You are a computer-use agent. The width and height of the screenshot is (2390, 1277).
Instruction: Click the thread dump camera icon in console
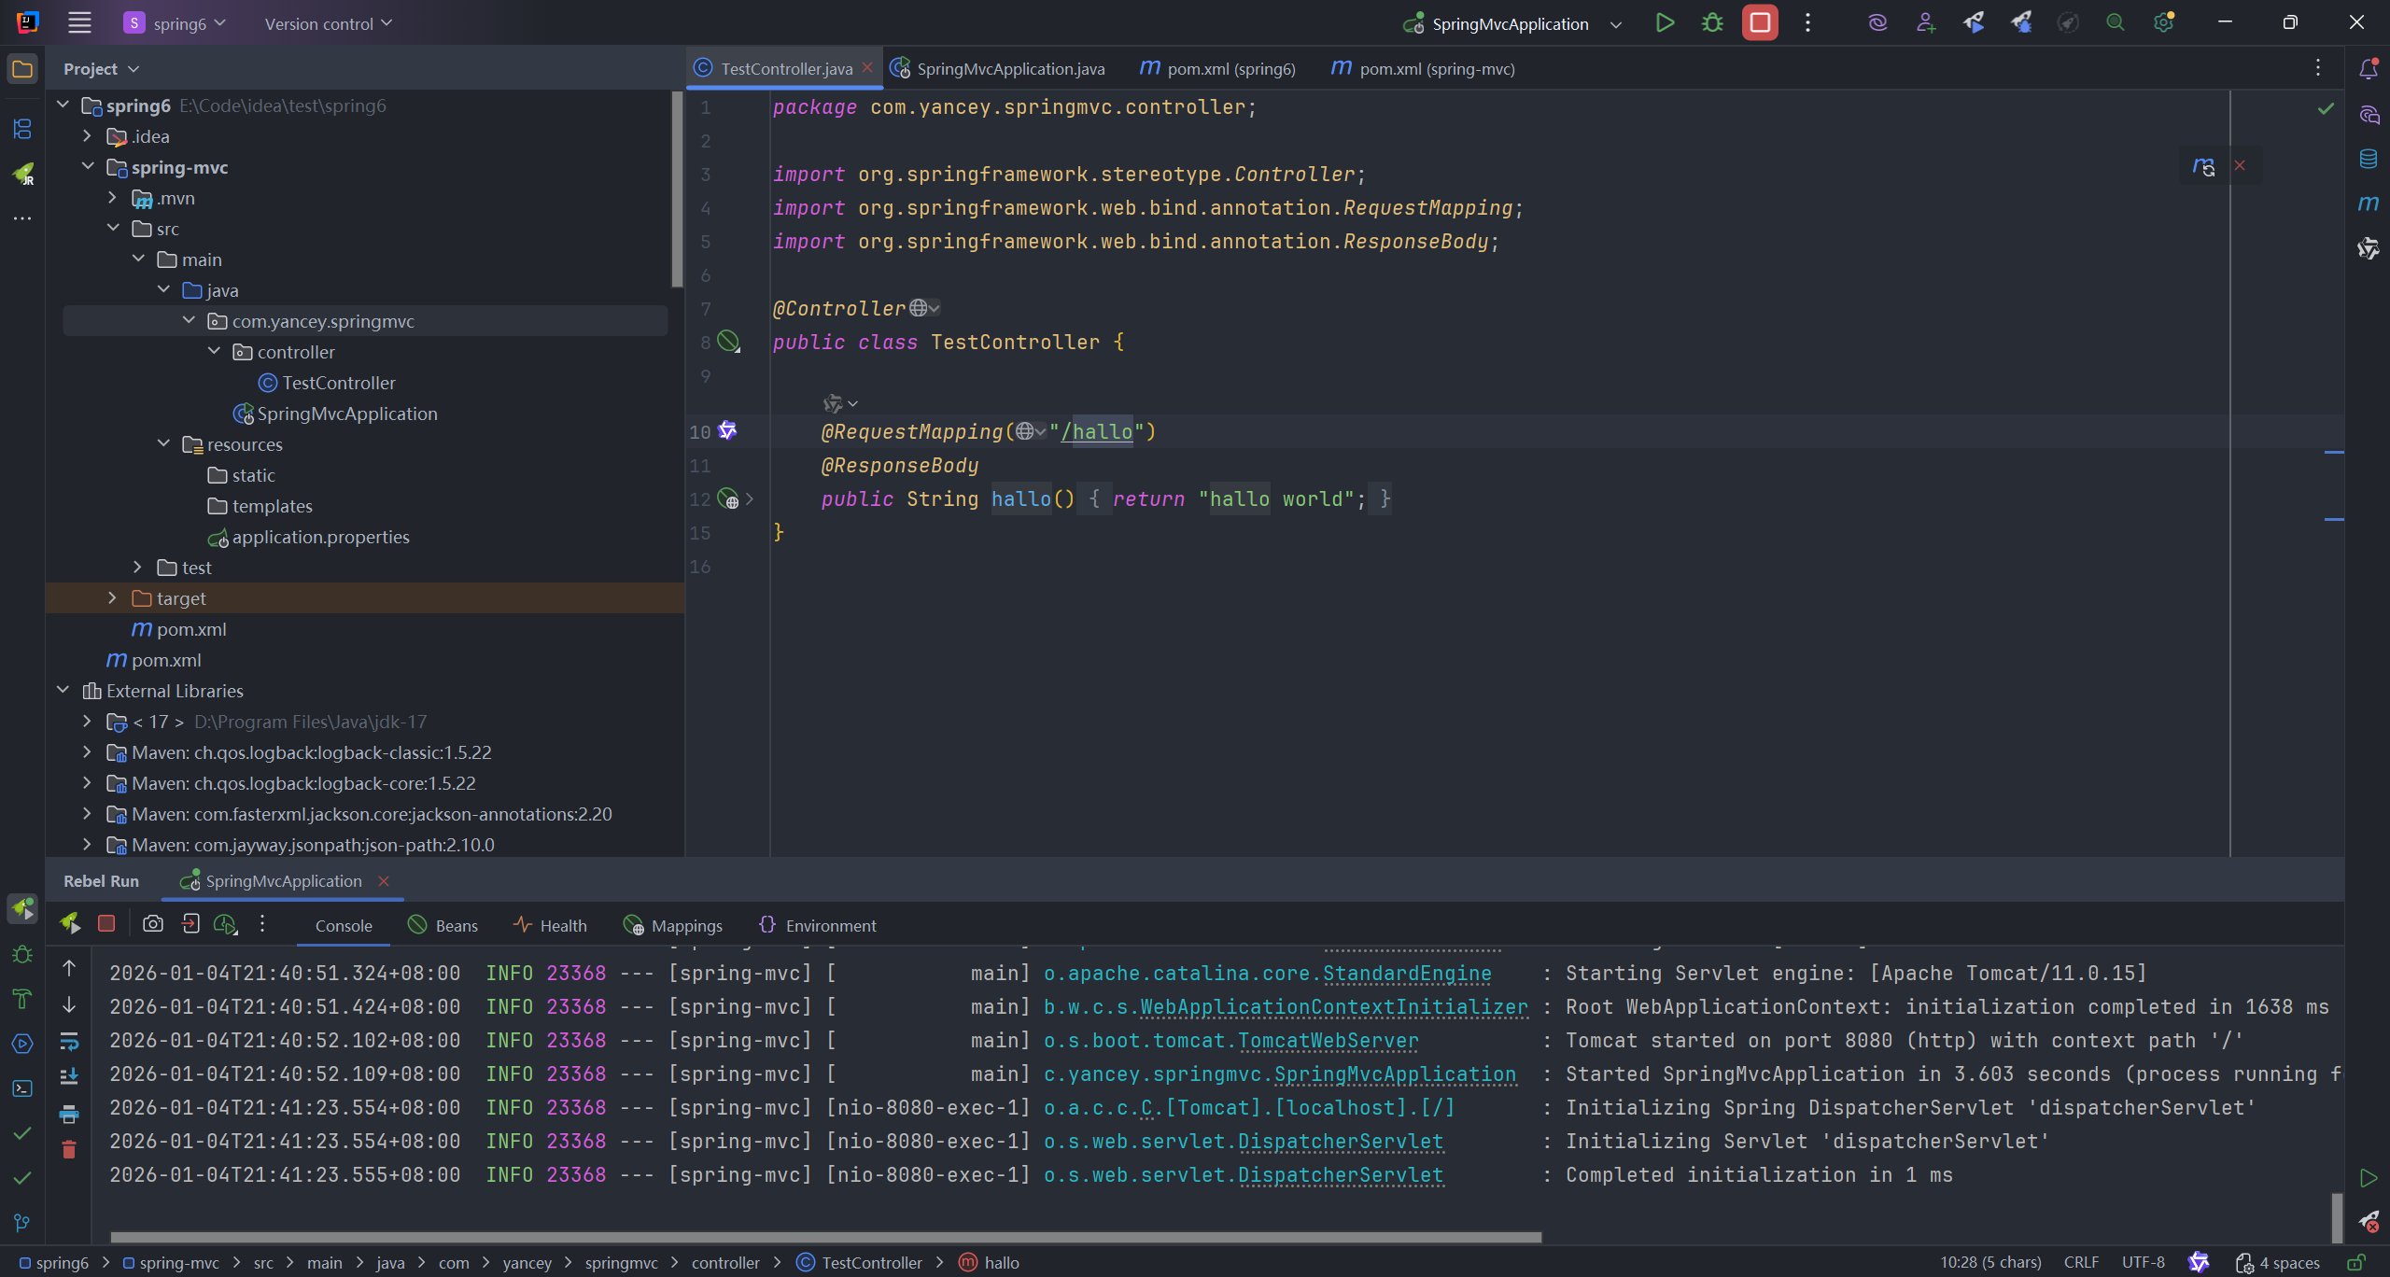coord(153,924)
